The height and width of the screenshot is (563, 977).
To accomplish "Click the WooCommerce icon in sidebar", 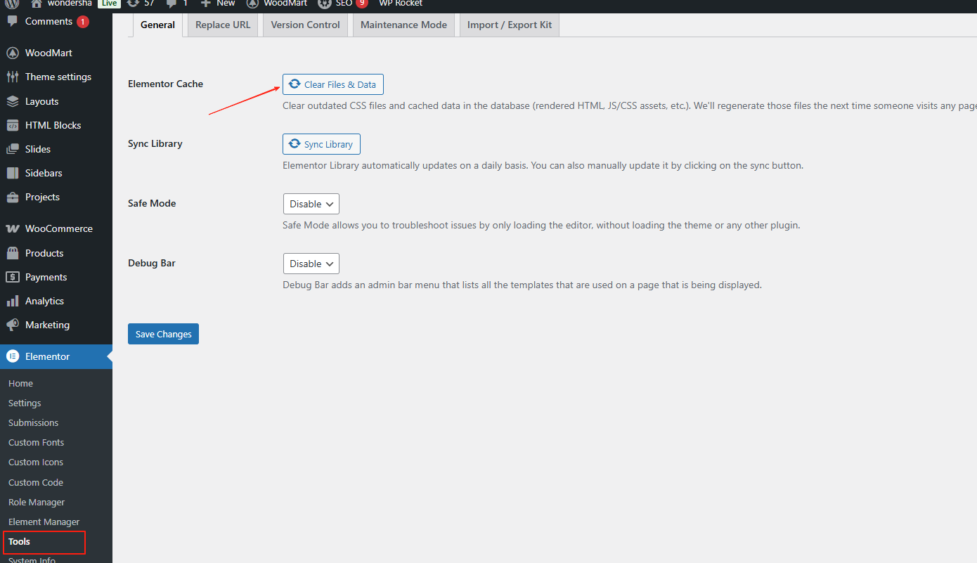I will [x=13, y=228].
